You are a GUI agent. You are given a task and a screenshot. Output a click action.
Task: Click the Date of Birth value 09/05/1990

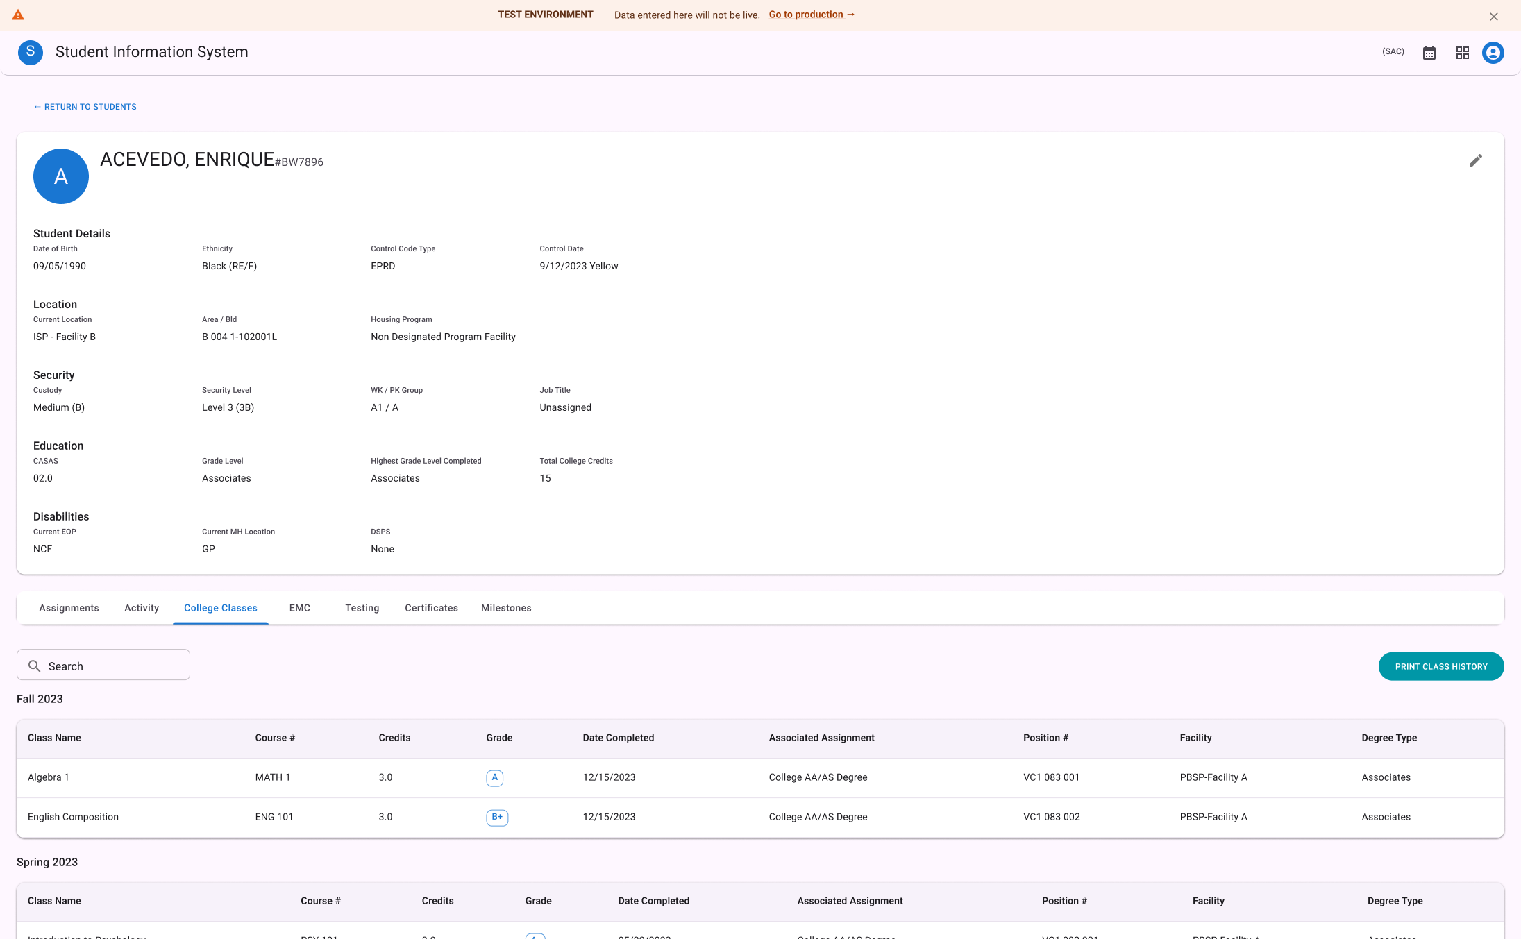(x=60, y=266)
